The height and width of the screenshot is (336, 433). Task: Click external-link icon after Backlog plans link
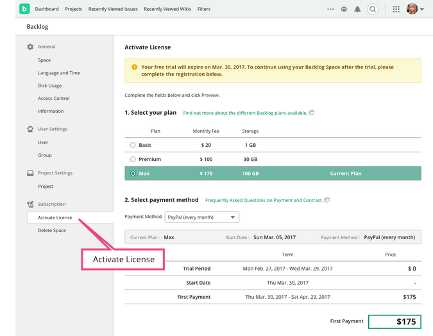tap(312, 113)
